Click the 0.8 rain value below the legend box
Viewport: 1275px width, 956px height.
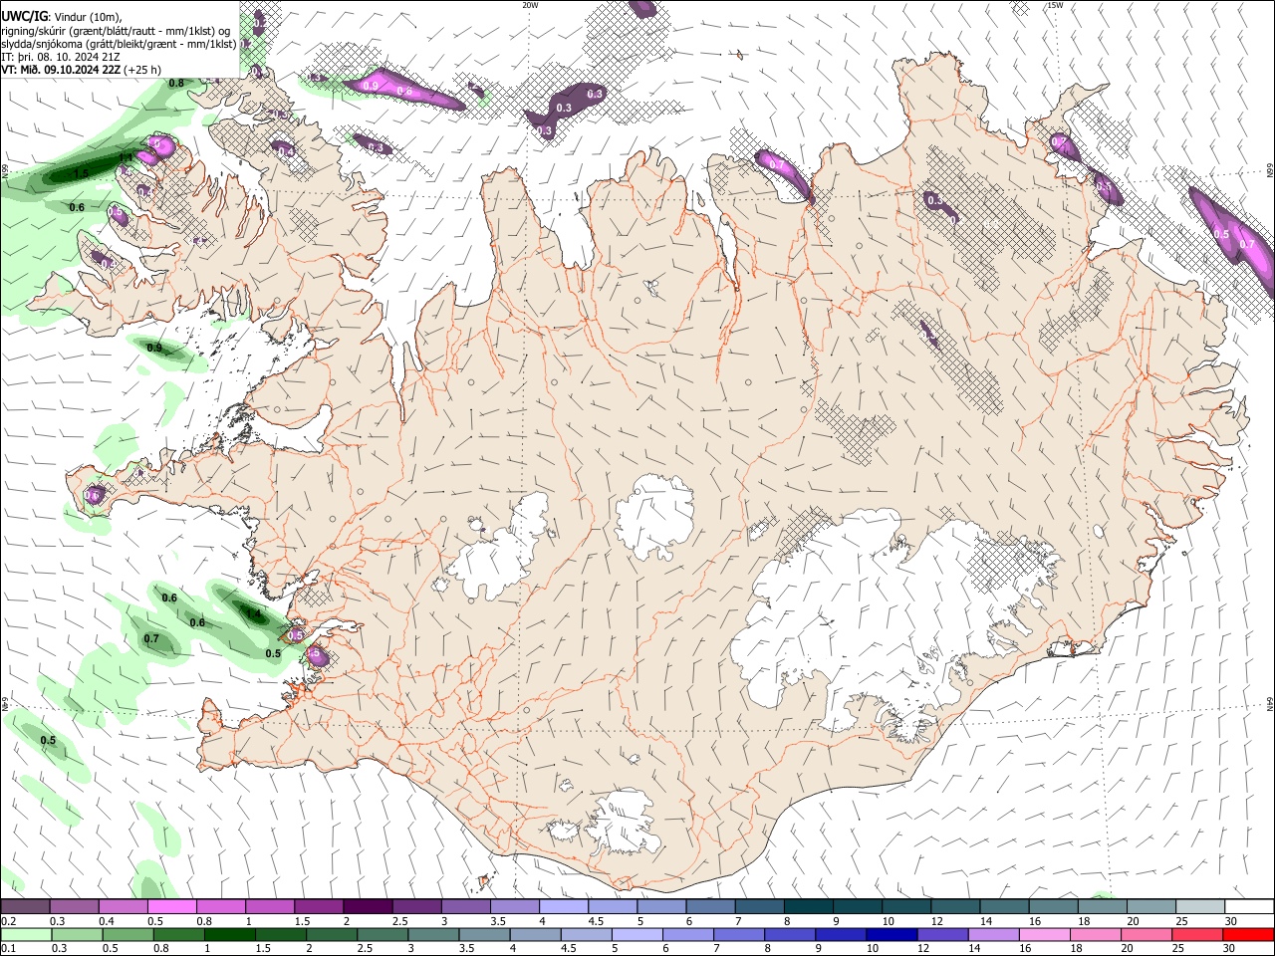point(176,83)
